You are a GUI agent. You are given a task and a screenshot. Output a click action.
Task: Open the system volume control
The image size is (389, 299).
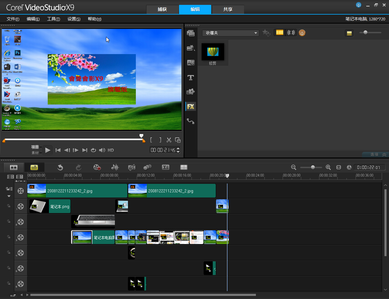coord(102,150)
